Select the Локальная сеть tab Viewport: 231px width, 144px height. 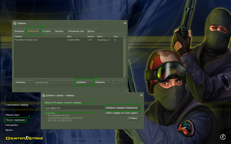pos(76,31)
